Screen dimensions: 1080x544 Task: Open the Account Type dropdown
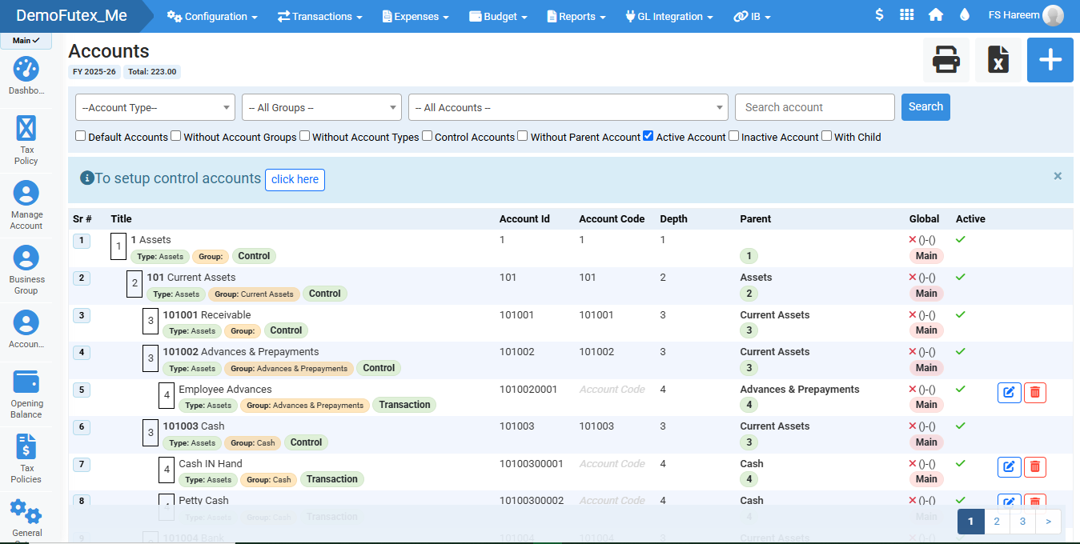pyautogui.click(x=155, y=107)
